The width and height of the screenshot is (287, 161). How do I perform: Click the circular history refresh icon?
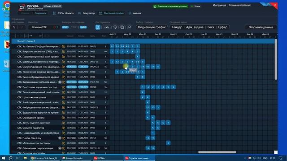pyautogui.click(x=115, y=27)
